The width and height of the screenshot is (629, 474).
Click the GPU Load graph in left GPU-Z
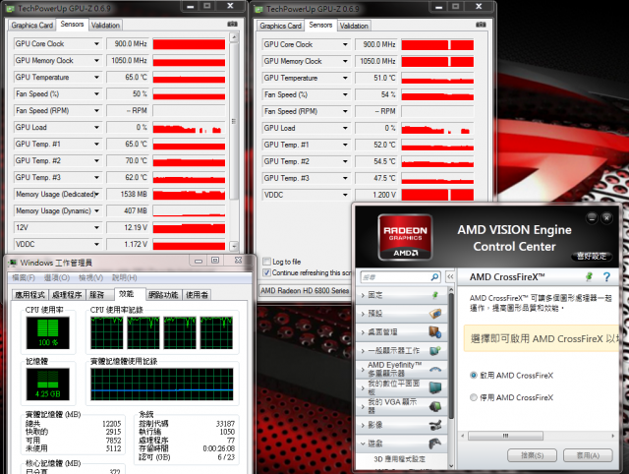click(189, 127)
